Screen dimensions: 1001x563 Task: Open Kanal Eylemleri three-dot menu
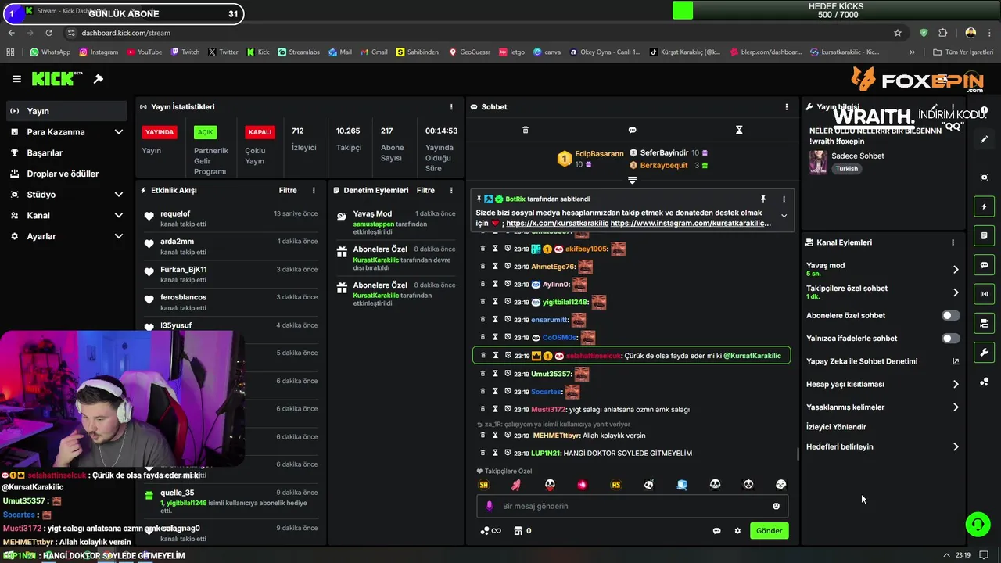pyautogui.click(x=953, y=242)
